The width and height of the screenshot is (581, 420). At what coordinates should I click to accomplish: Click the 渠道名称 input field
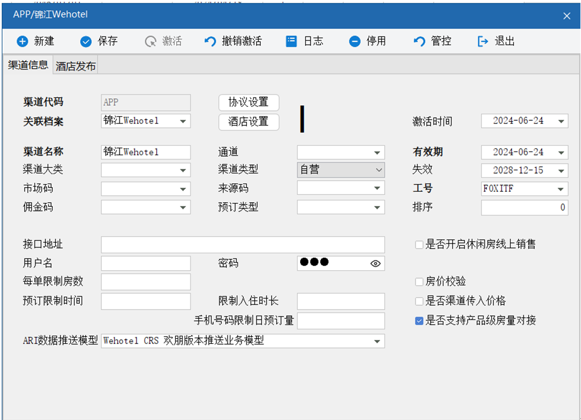[146, 152]
